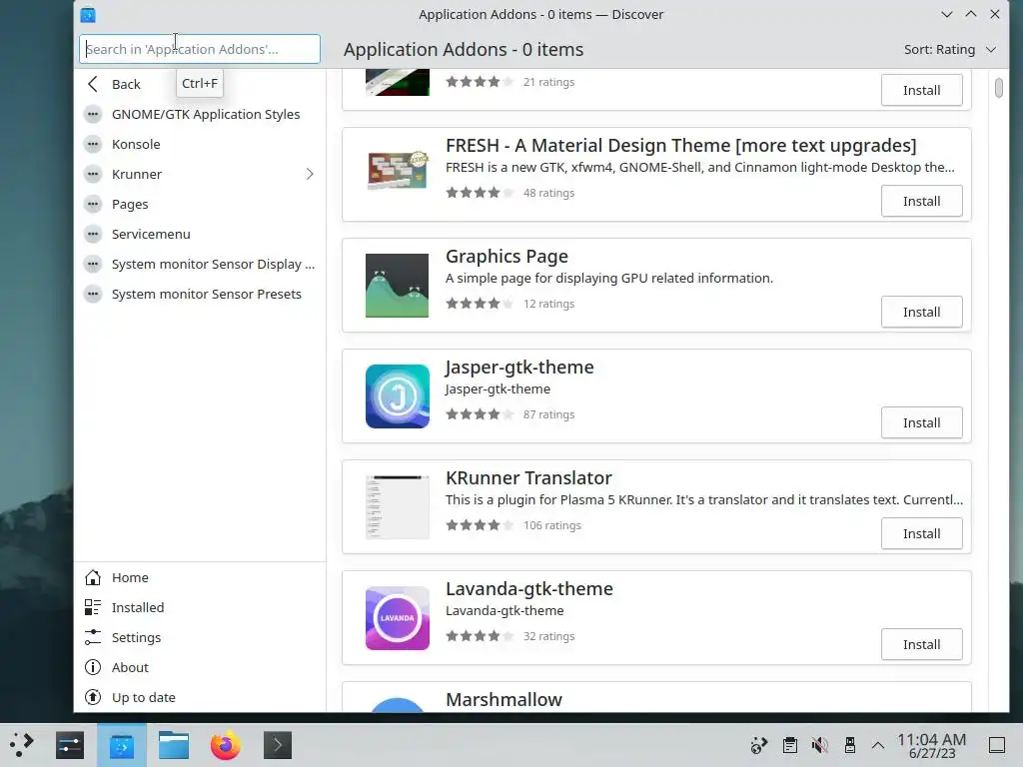Click the star rating of Graphics Page
The height and width of the screenshot is (767, 1023).
click(x=480, y=304)
